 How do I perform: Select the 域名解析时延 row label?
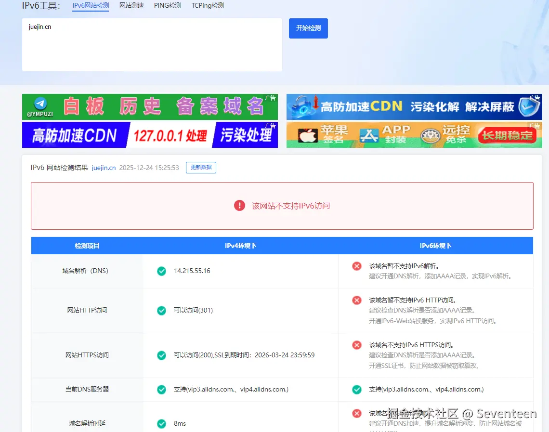[x=87, y=424]
